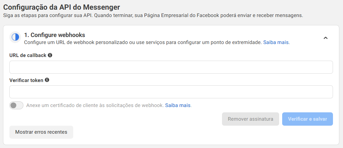The width and height of the screenshot is (343, 148).
Task: Click info icon beside URL de callback
Action: tap(50, 55)
